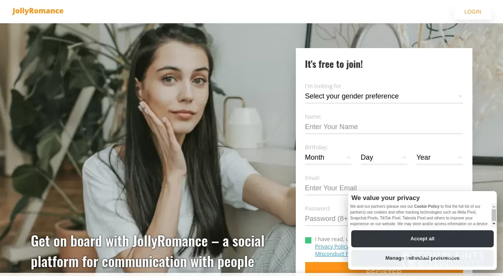Click the JollyRomance logo
The height and width of the screenshot is (276, 503).
(38, 11)
